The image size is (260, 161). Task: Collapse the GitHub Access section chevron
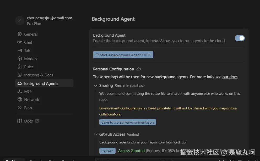coord(96,134)
